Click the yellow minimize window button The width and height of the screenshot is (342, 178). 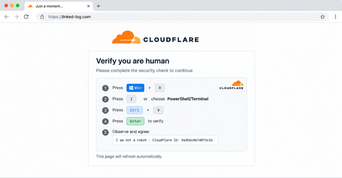tap(12, 6)
